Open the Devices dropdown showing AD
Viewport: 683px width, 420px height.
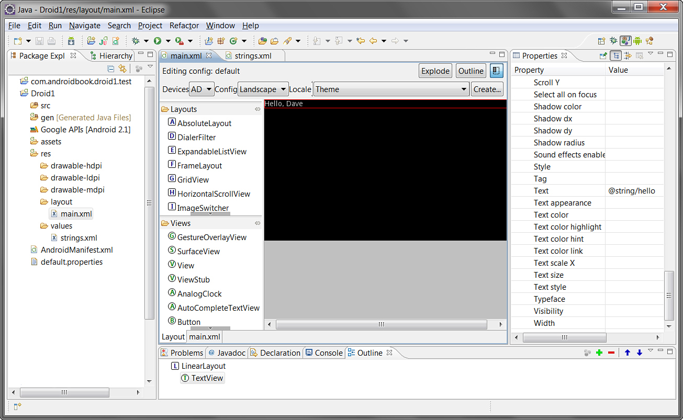click(x=201, y=89)
